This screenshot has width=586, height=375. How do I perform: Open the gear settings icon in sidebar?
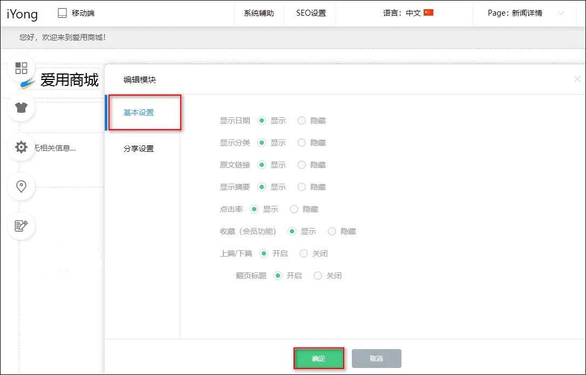(x=21, y=147)
